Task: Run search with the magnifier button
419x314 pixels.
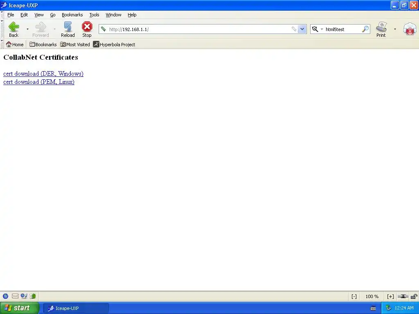Action: (365, 29)
